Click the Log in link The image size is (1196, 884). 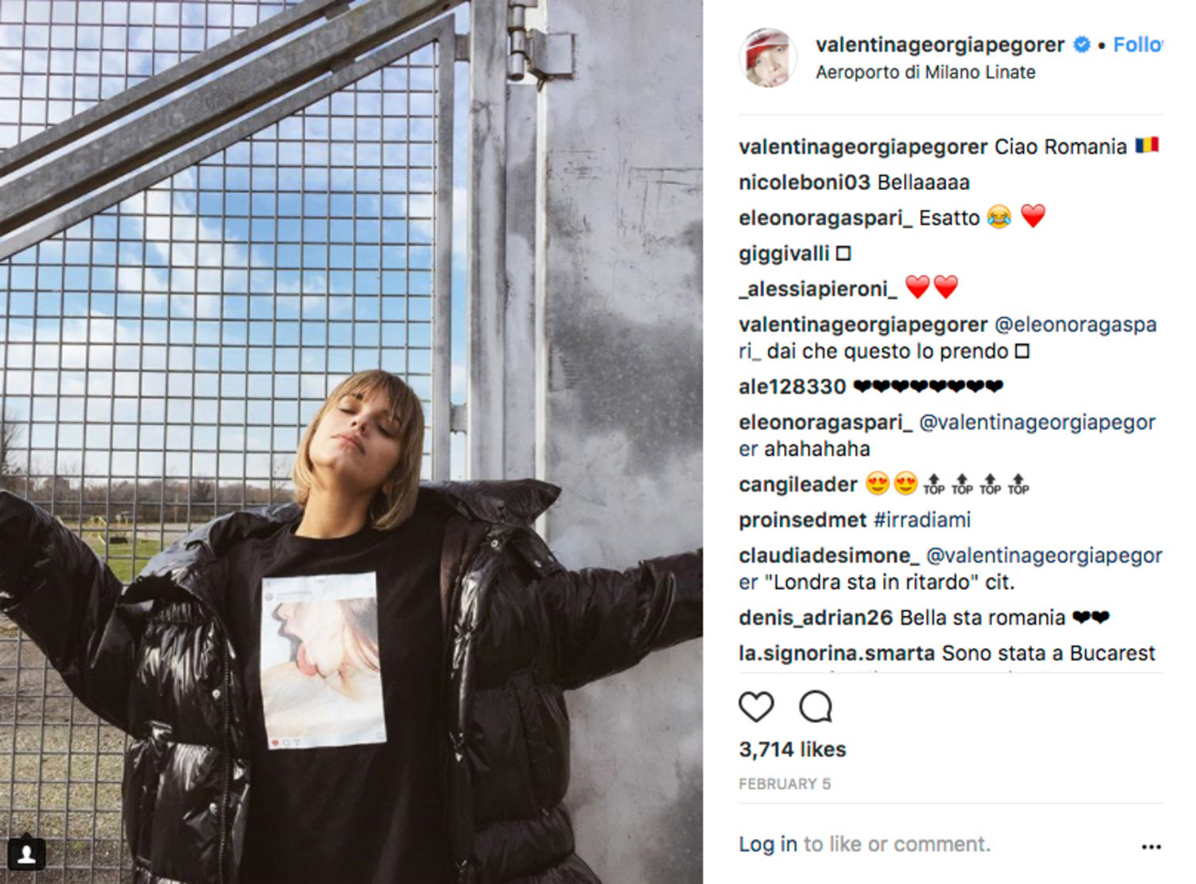pyautogui.click(x=767, y=844)
